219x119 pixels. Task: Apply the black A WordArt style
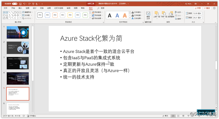[110, 16]
